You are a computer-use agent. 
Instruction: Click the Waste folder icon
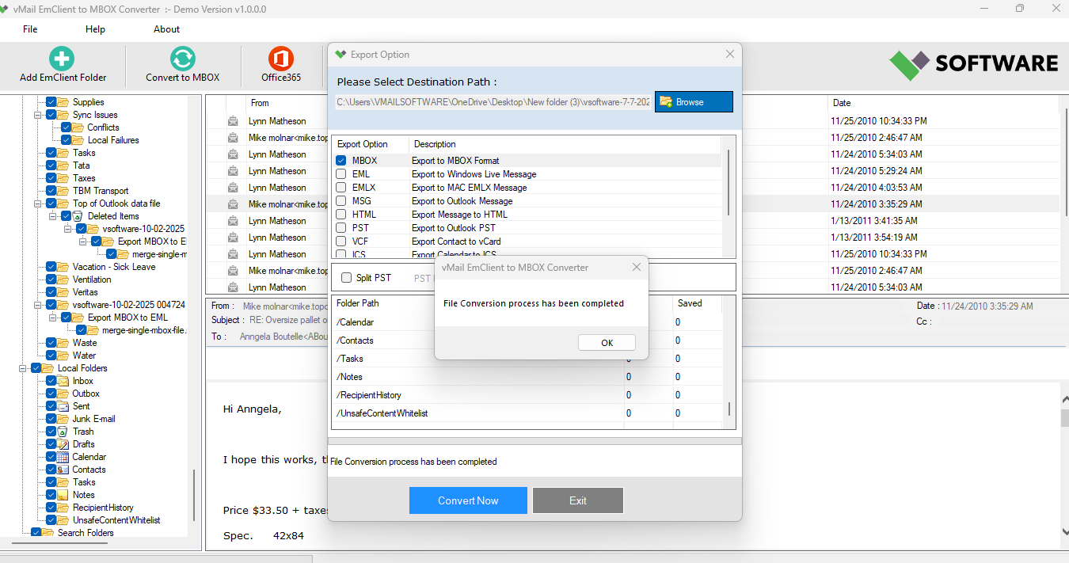pos(63,343)
